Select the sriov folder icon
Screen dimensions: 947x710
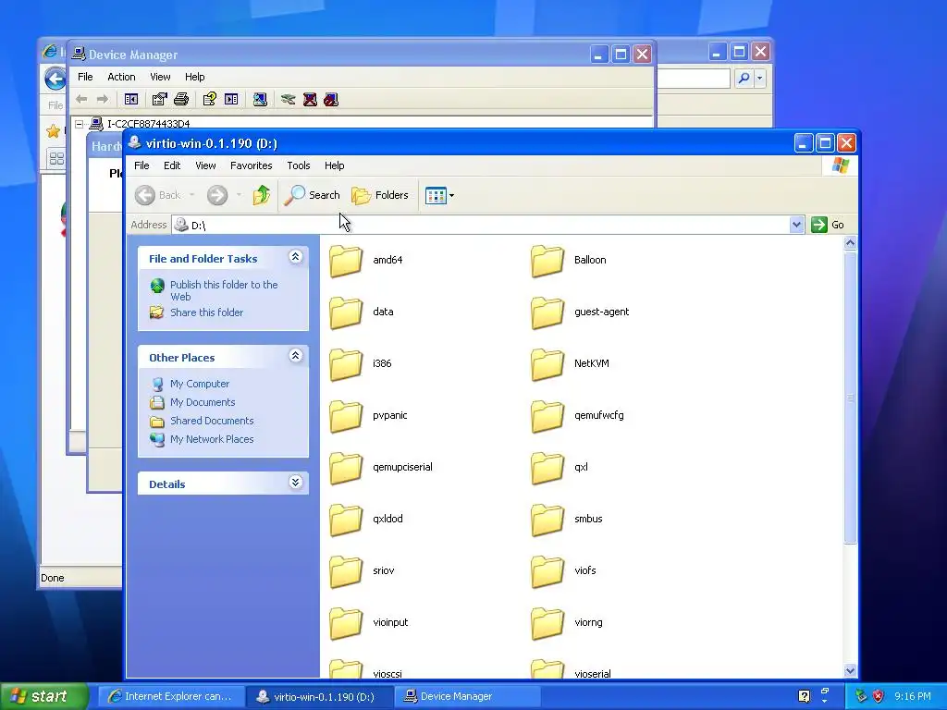pyautogui.click(x=346, y=571)
